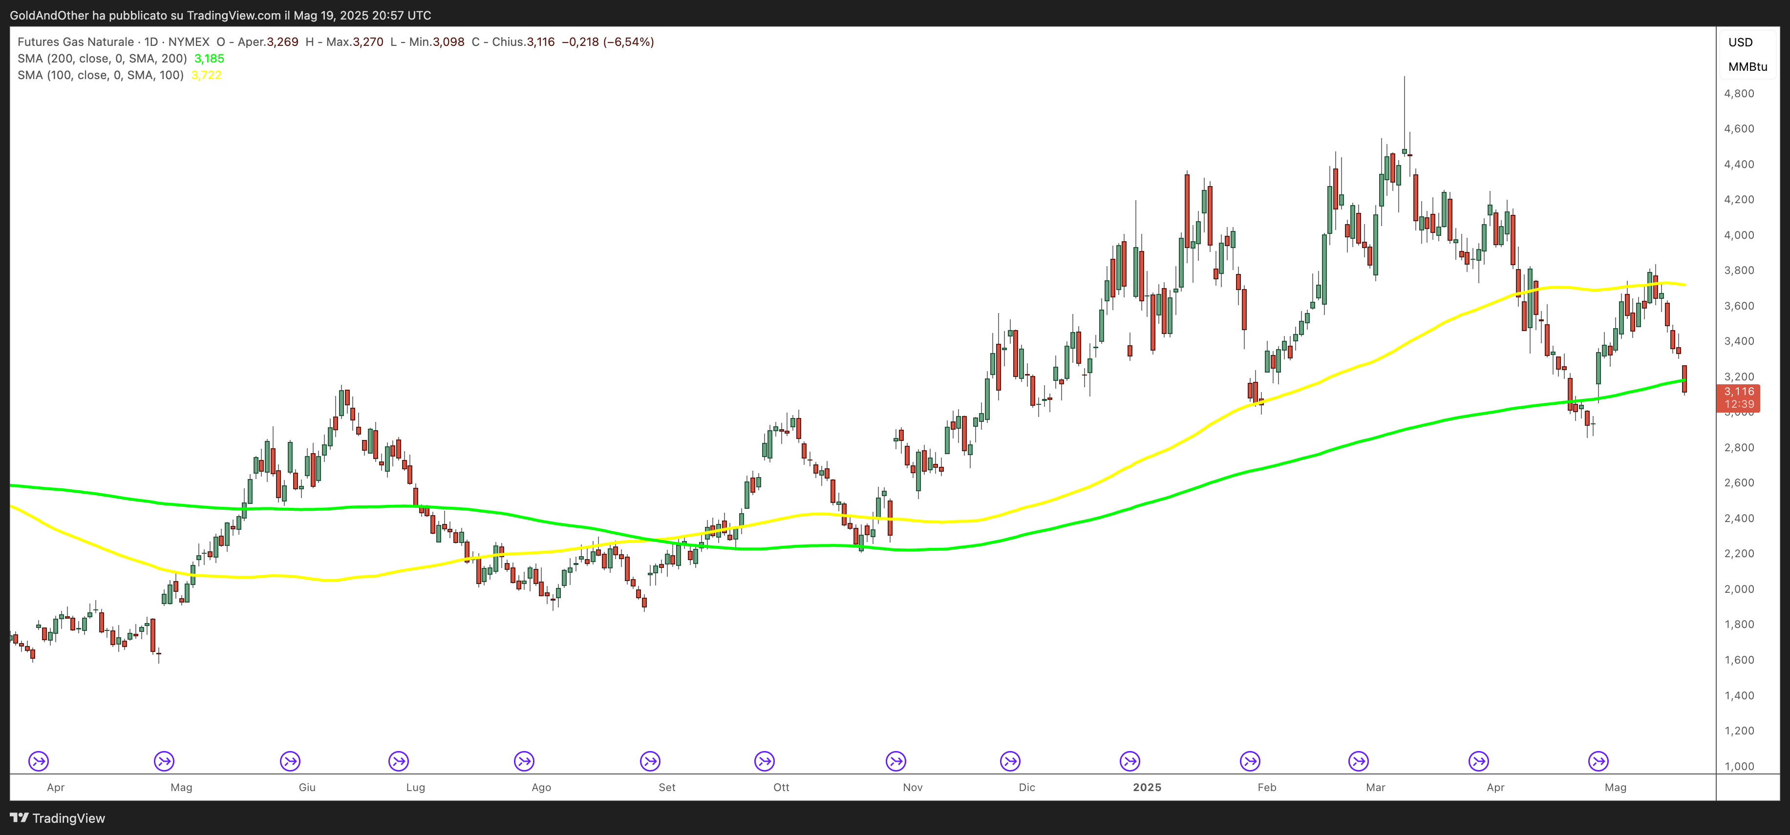This screenshot has height=835, width=1790.
Task: Click the Max. value 3,270
Action: tap(368, 42)
